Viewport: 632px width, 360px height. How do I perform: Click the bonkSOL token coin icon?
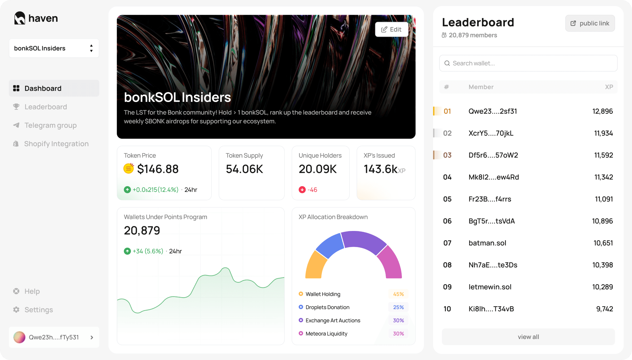129,168
